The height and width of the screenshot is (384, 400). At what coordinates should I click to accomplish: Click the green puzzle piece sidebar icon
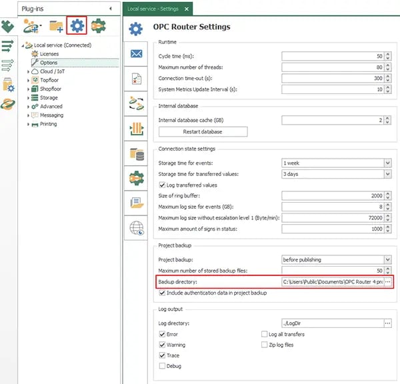(x=7, y=27)
